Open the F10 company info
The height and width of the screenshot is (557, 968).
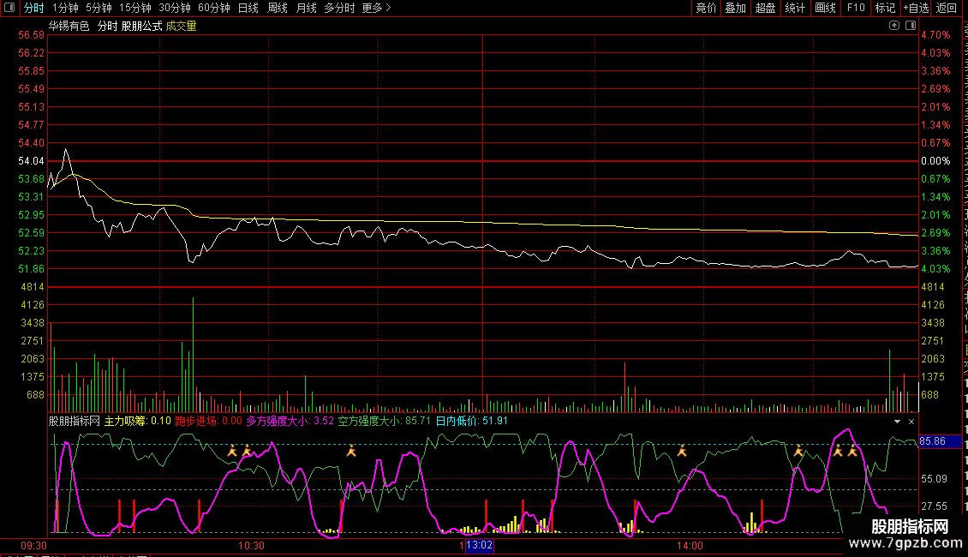point(856,9)
